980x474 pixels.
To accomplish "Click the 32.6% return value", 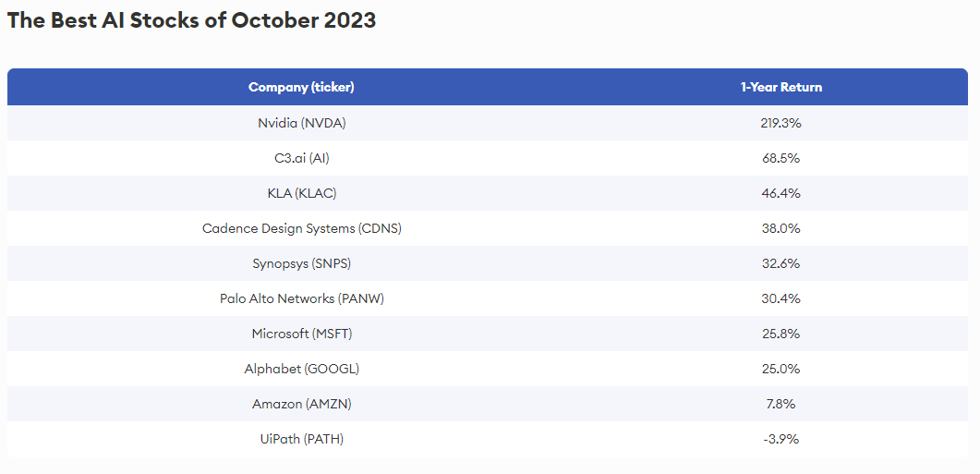I will (781, 263).
